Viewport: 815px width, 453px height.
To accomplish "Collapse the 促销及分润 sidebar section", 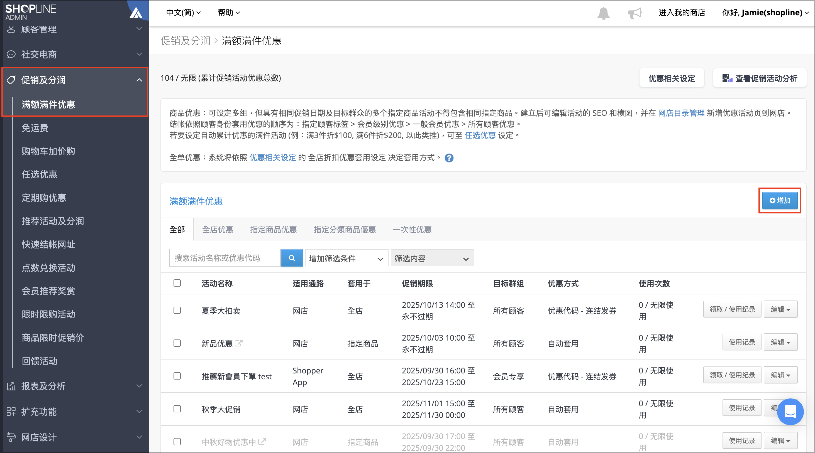I will [139, 80].
